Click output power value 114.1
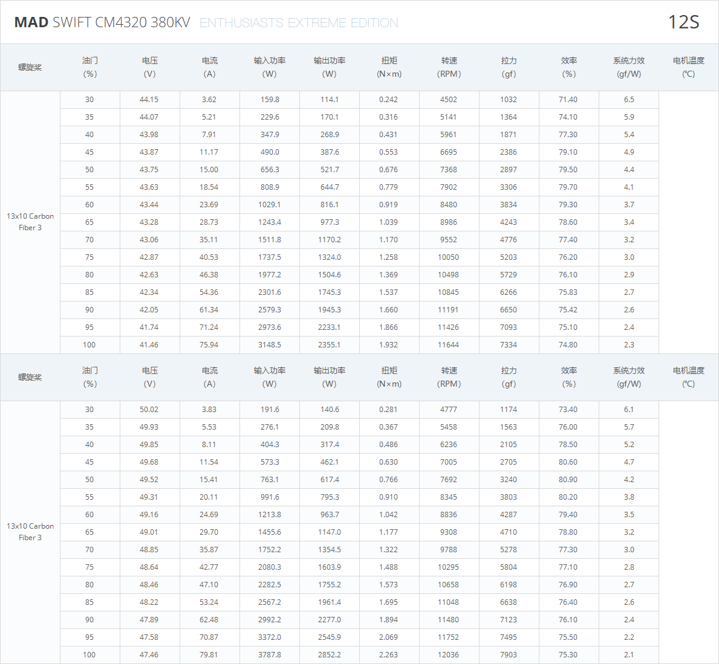The height and width of the screenshot is (664, 719). pyautogui.click(x=329, y=100)
